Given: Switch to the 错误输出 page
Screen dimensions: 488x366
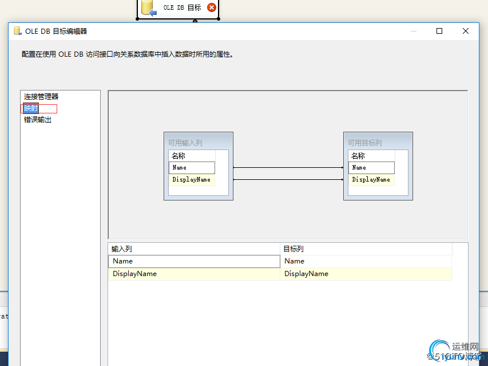Looking at the screenshot, I should click(x=38, y=120).
